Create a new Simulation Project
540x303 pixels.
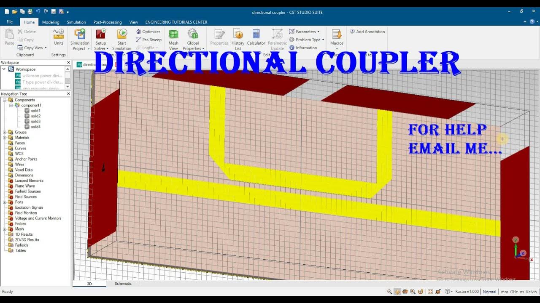pos(80,40)
